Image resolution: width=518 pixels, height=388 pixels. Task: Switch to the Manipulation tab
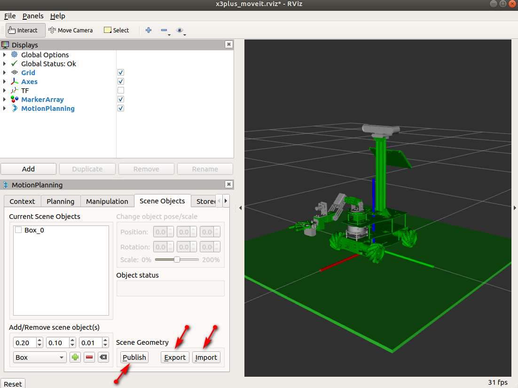pos(107,201)
